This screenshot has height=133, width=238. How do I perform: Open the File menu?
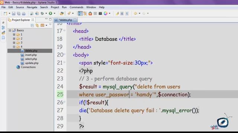[x=3, y=7]
